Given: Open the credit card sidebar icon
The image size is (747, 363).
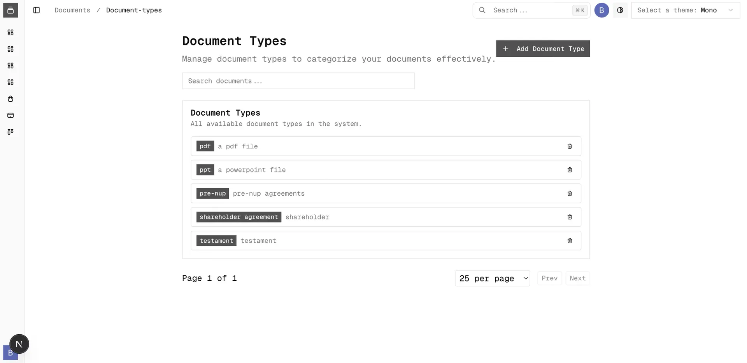Looking at the screenshot, I should [11, 115].
